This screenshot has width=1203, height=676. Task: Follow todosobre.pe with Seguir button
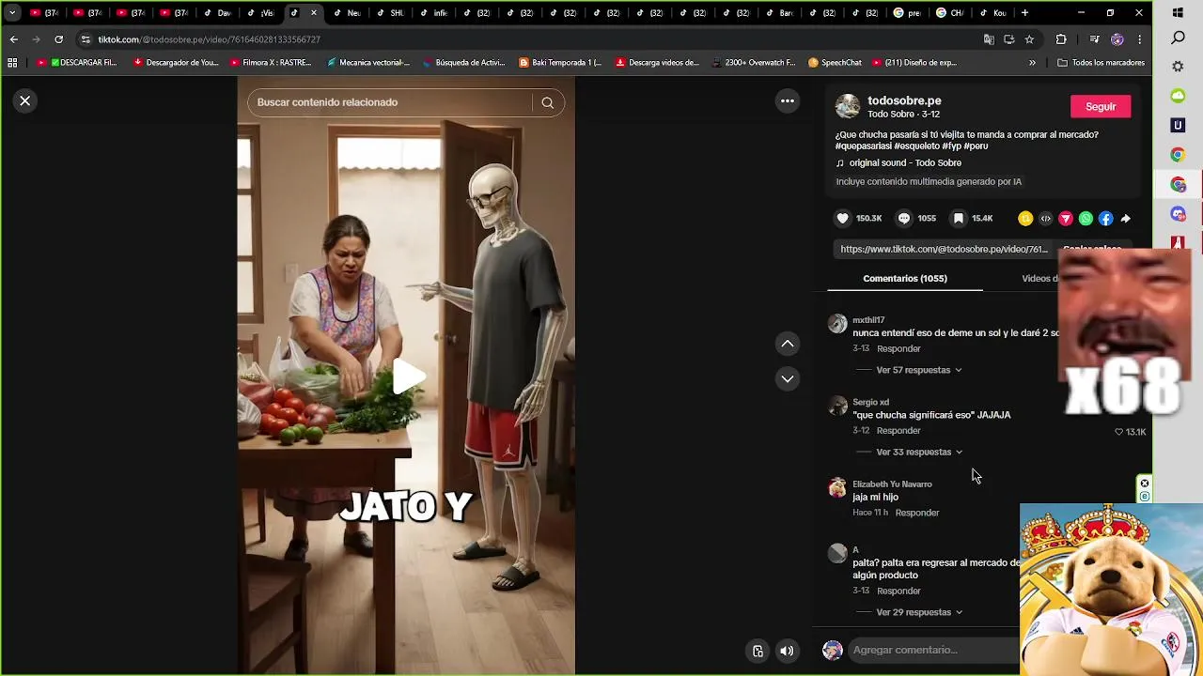1101,106
